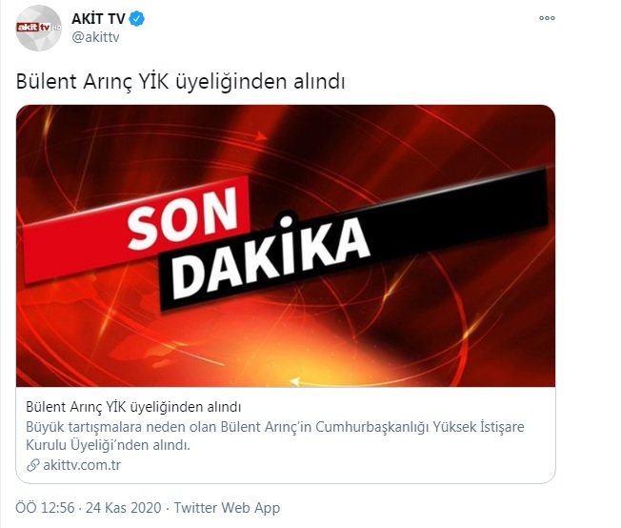621x528 pixels.
Task: Open the AKİT TV display name
Action: click(x=98, y=18)
